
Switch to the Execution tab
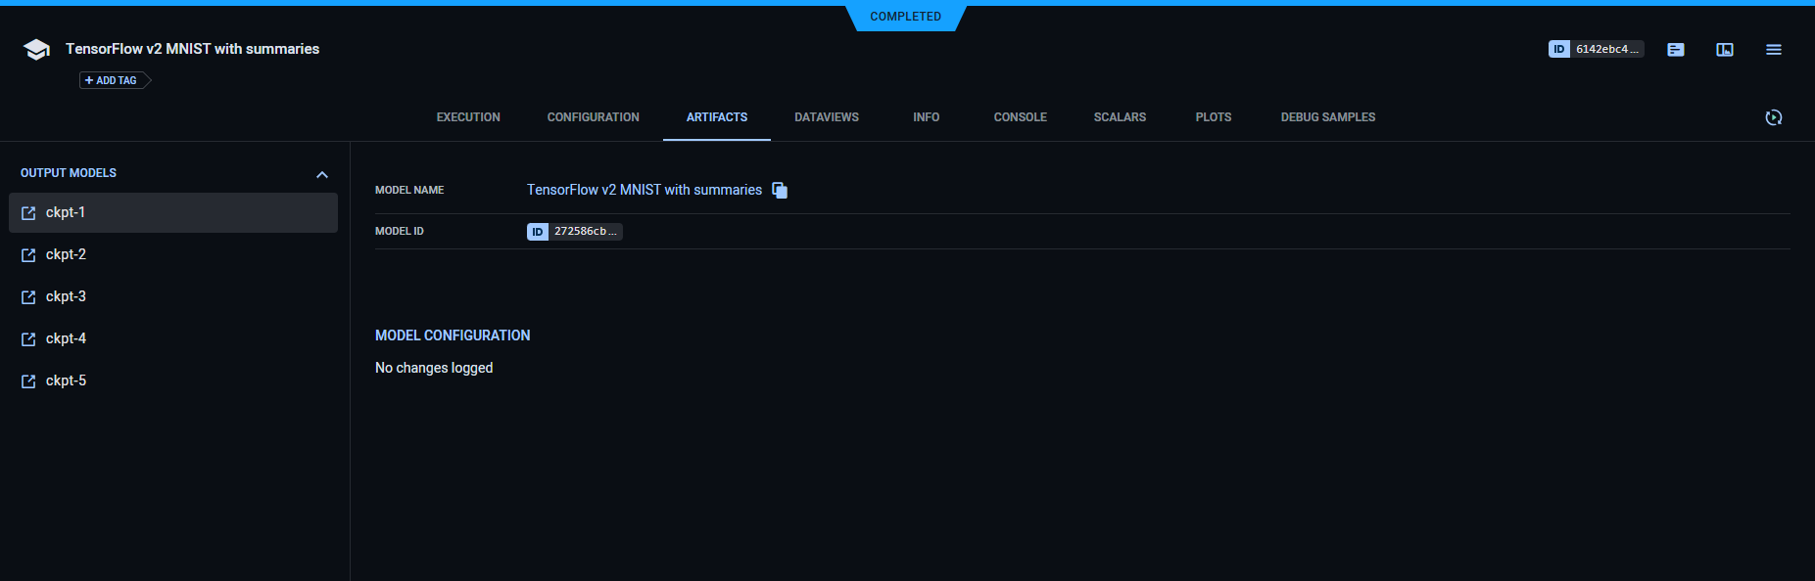[468, 117]
